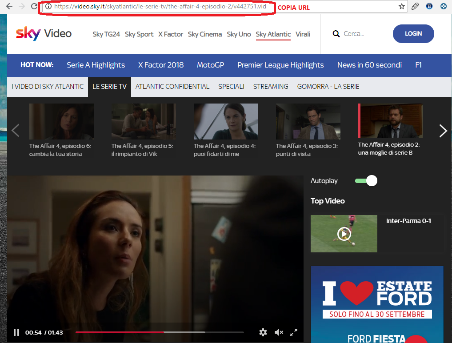Click the browser forward arrow
This screenshot has height=343, width=452.
pyautogui.click(x=22, y=6)
